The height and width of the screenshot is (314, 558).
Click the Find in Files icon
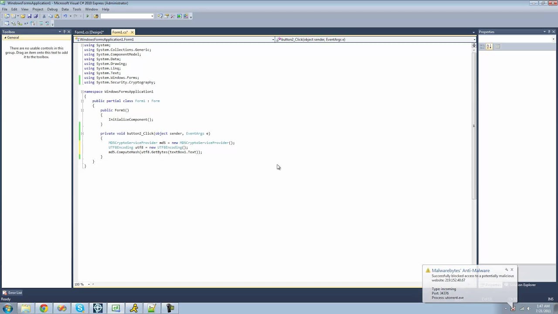point(96,16)
